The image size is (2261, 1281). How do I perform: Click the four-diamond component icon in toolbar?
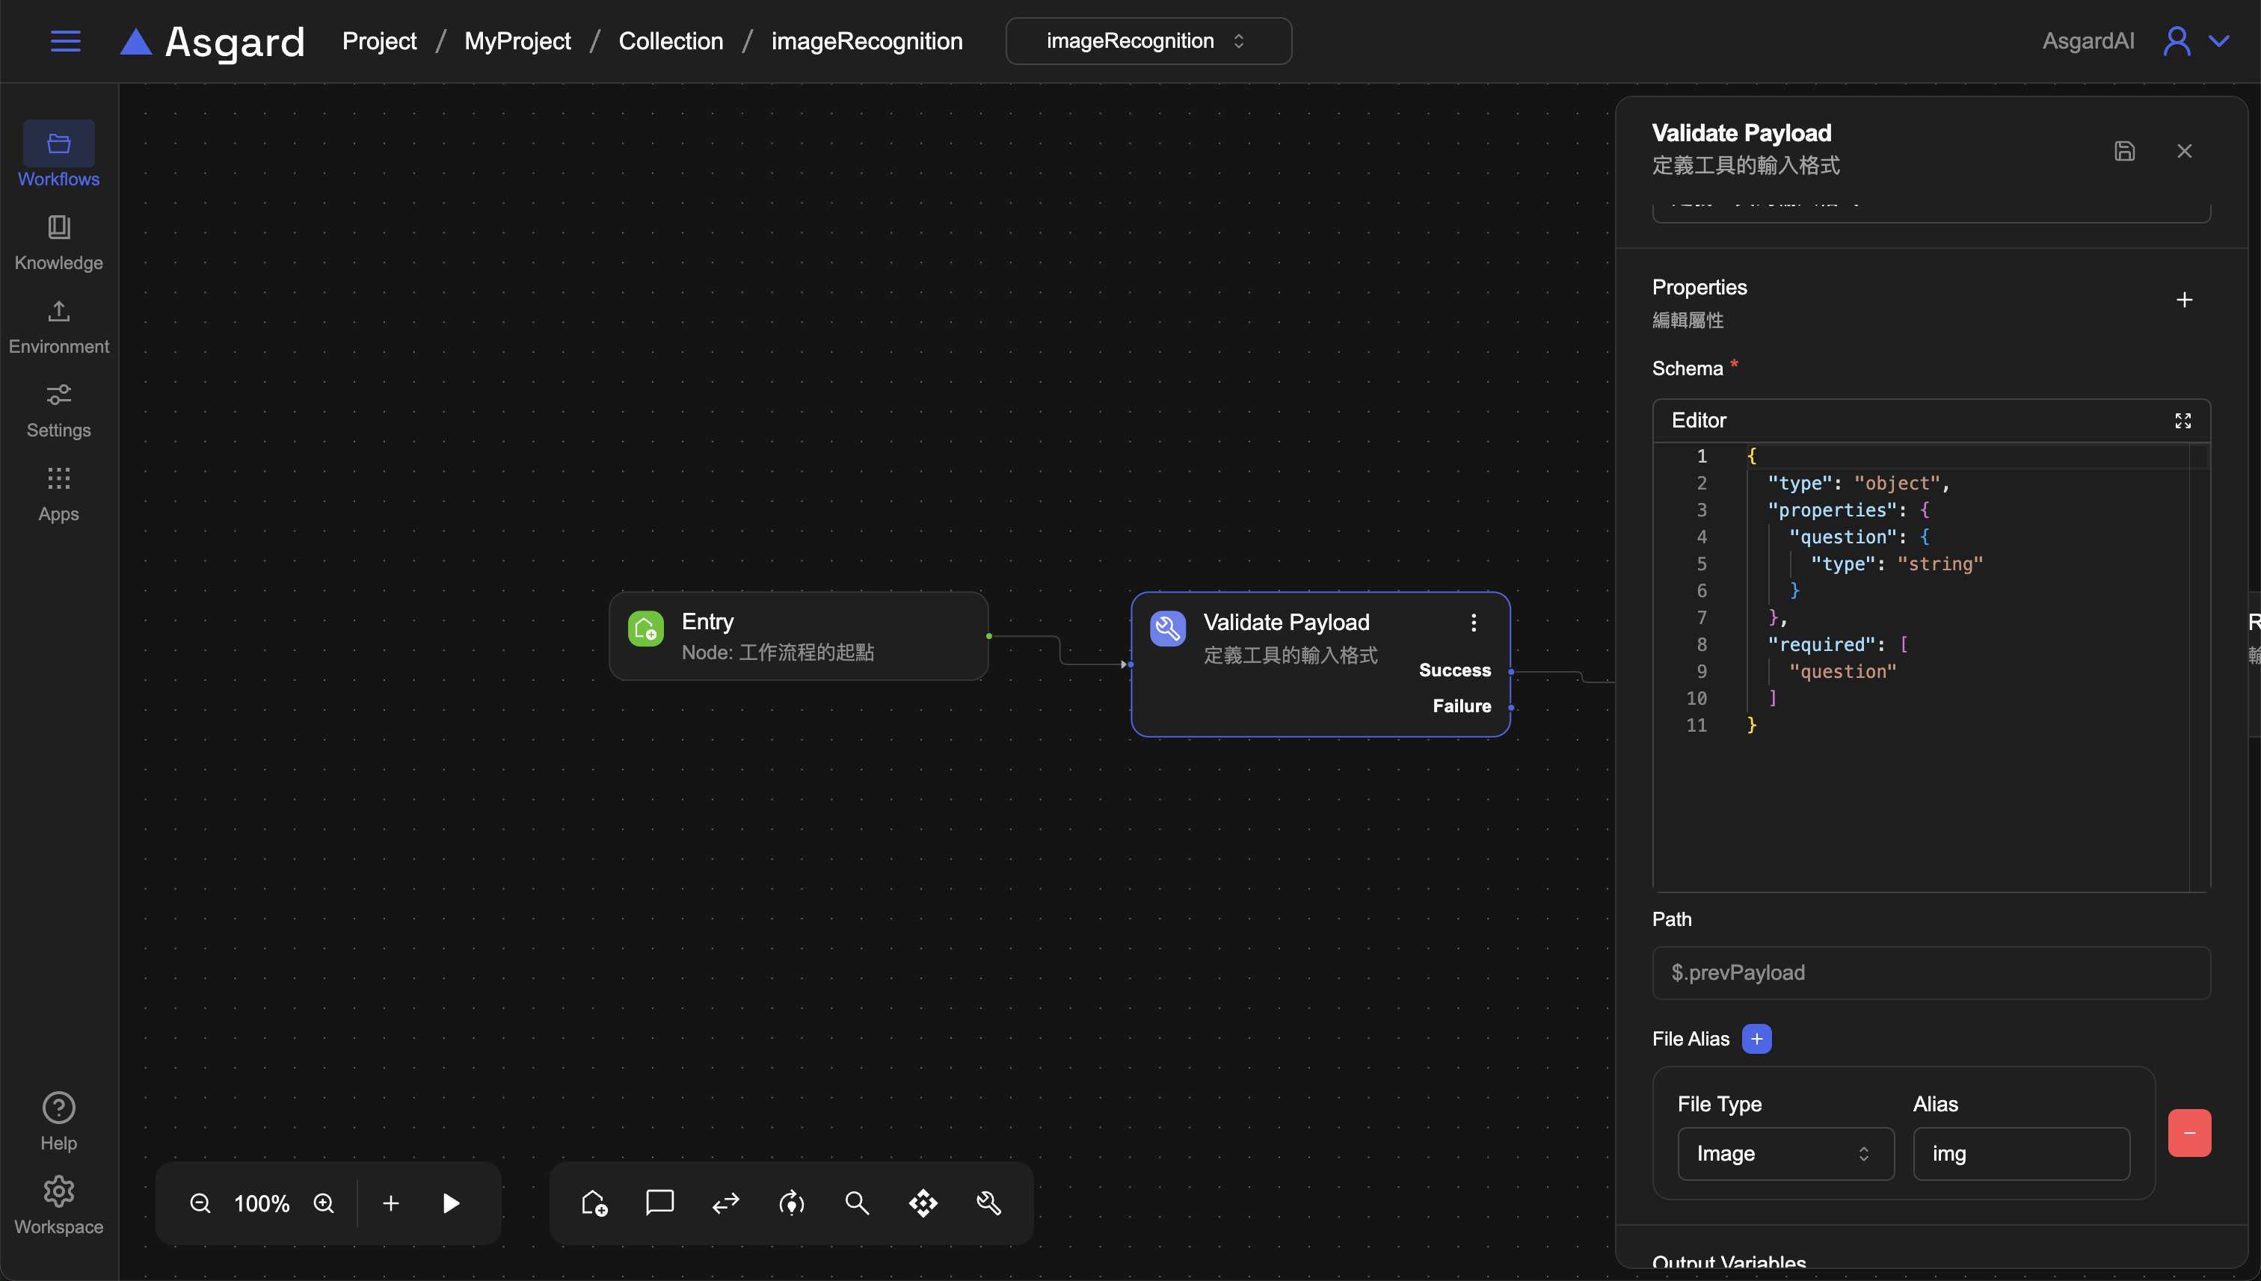pos(923,1203)
